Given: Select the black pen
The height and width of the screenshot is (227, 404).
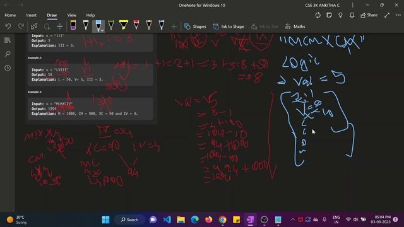Looking at the screenshot, I should tap(86, 25).
